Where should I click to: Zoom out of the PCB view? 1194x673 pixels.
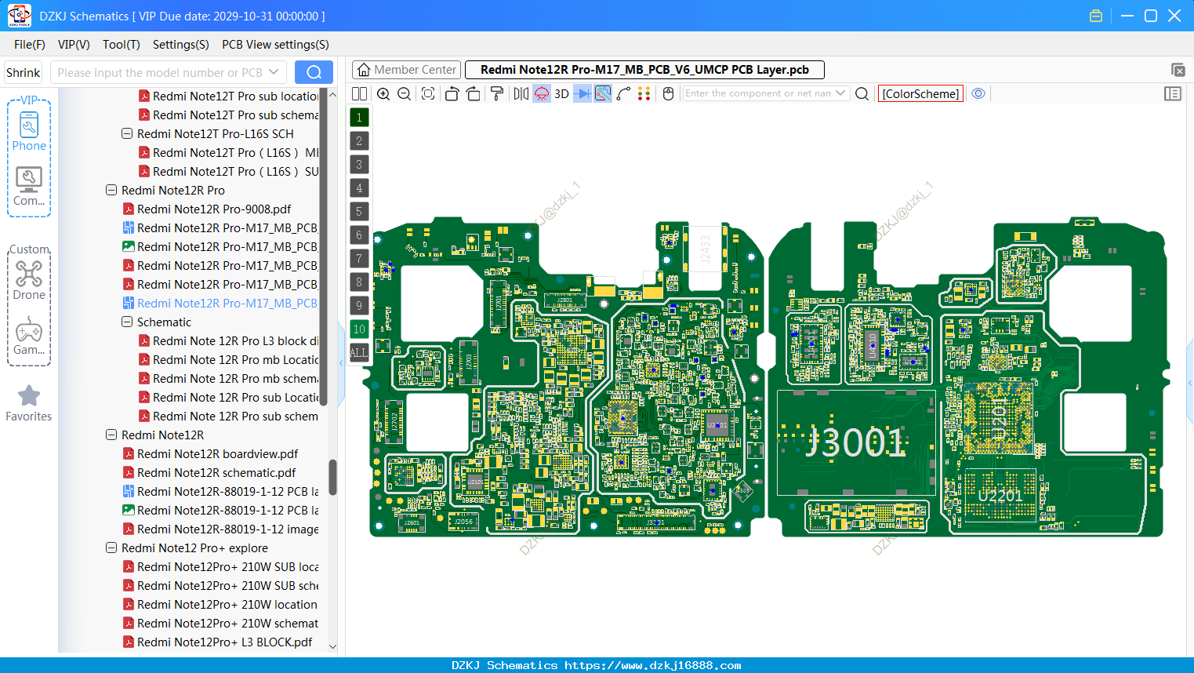point(405,93)
